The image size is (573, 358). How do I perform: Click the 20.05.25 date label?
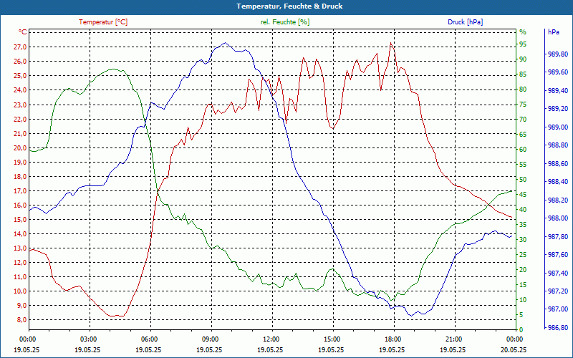(x=514, y=349)
